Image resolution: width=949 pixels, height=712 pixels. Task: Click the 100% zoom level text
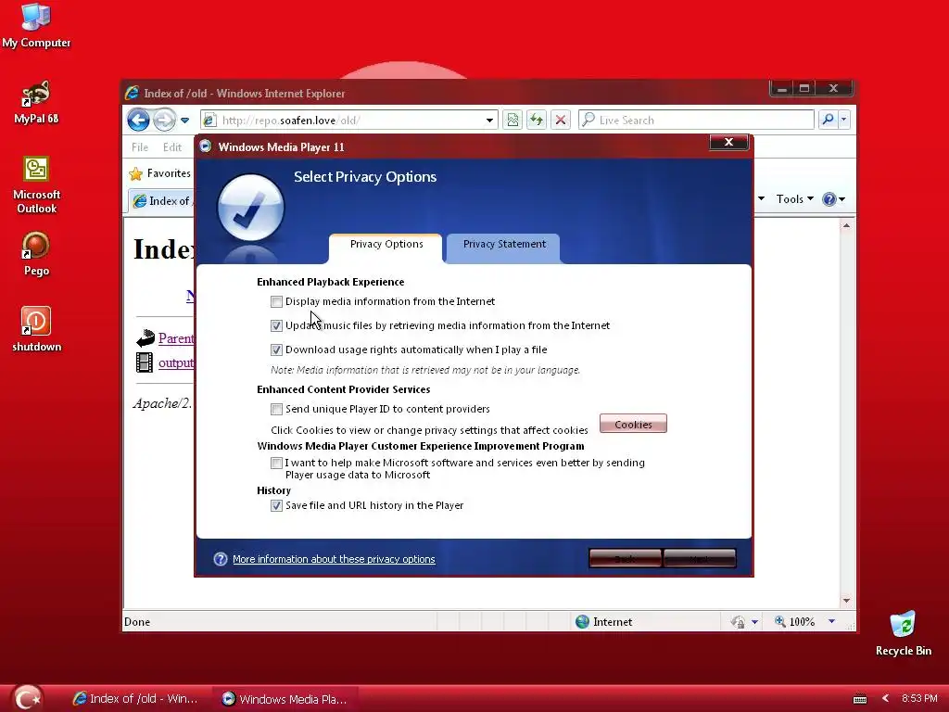pos(802,622)
